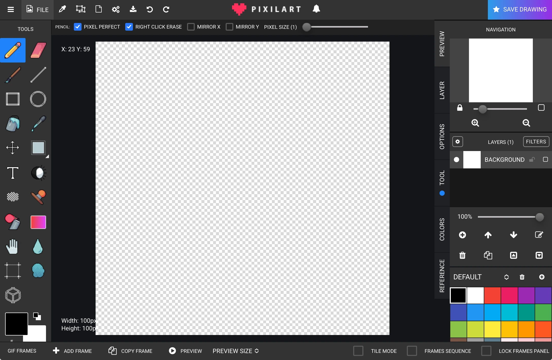This screenshot has height=360, width=552.
Task: Open the layer Filters button
Action: [536, 142]
